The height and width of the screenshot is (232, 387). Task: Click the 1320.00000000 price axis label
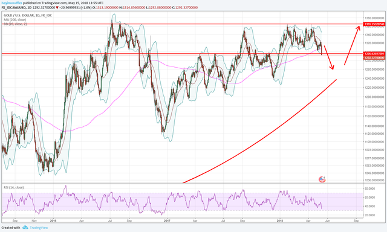(x=374, y=43)
